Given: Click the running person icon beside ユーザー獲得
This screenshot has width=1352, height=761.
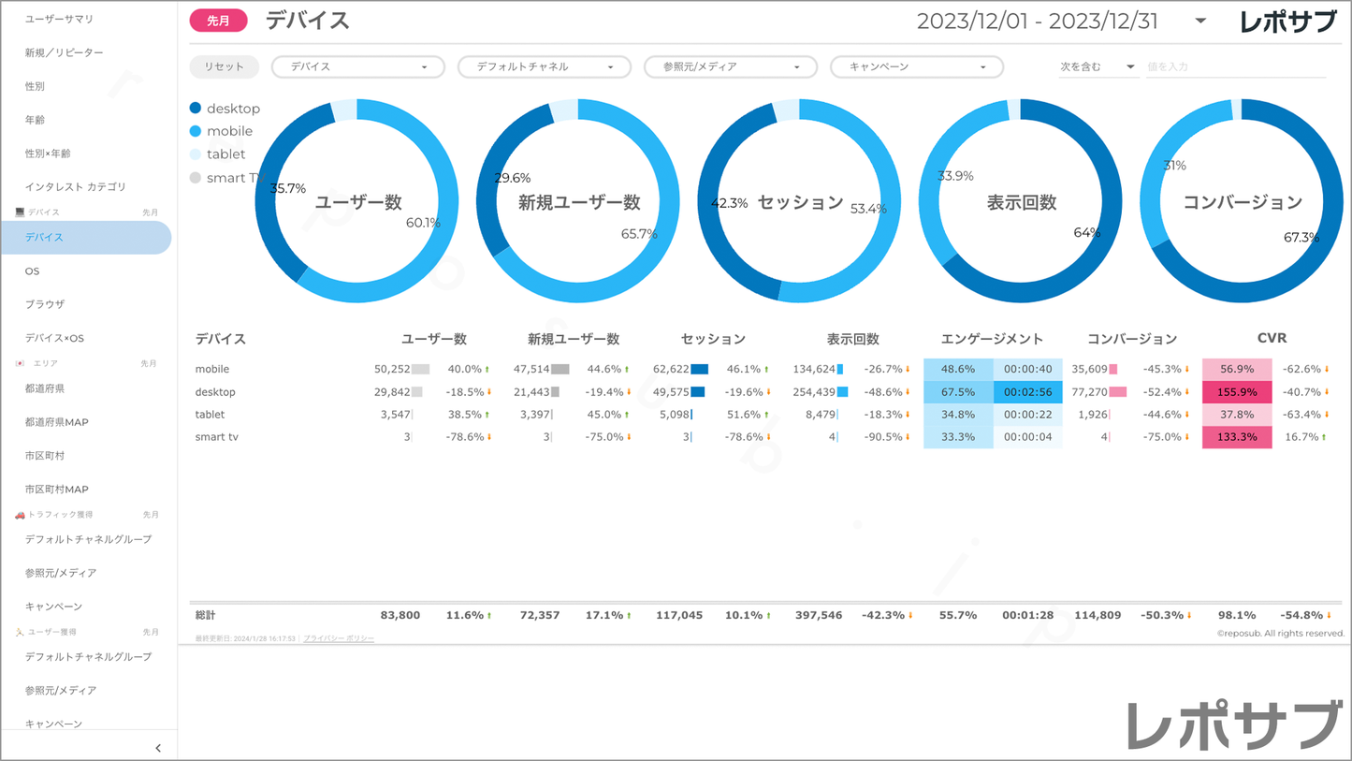Looking at the screenshot, I should tap(20, 633).
